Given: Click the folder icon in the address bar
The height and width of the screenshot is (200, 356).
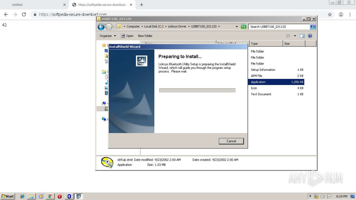Looking at the screenshot, I should (119, 26).
